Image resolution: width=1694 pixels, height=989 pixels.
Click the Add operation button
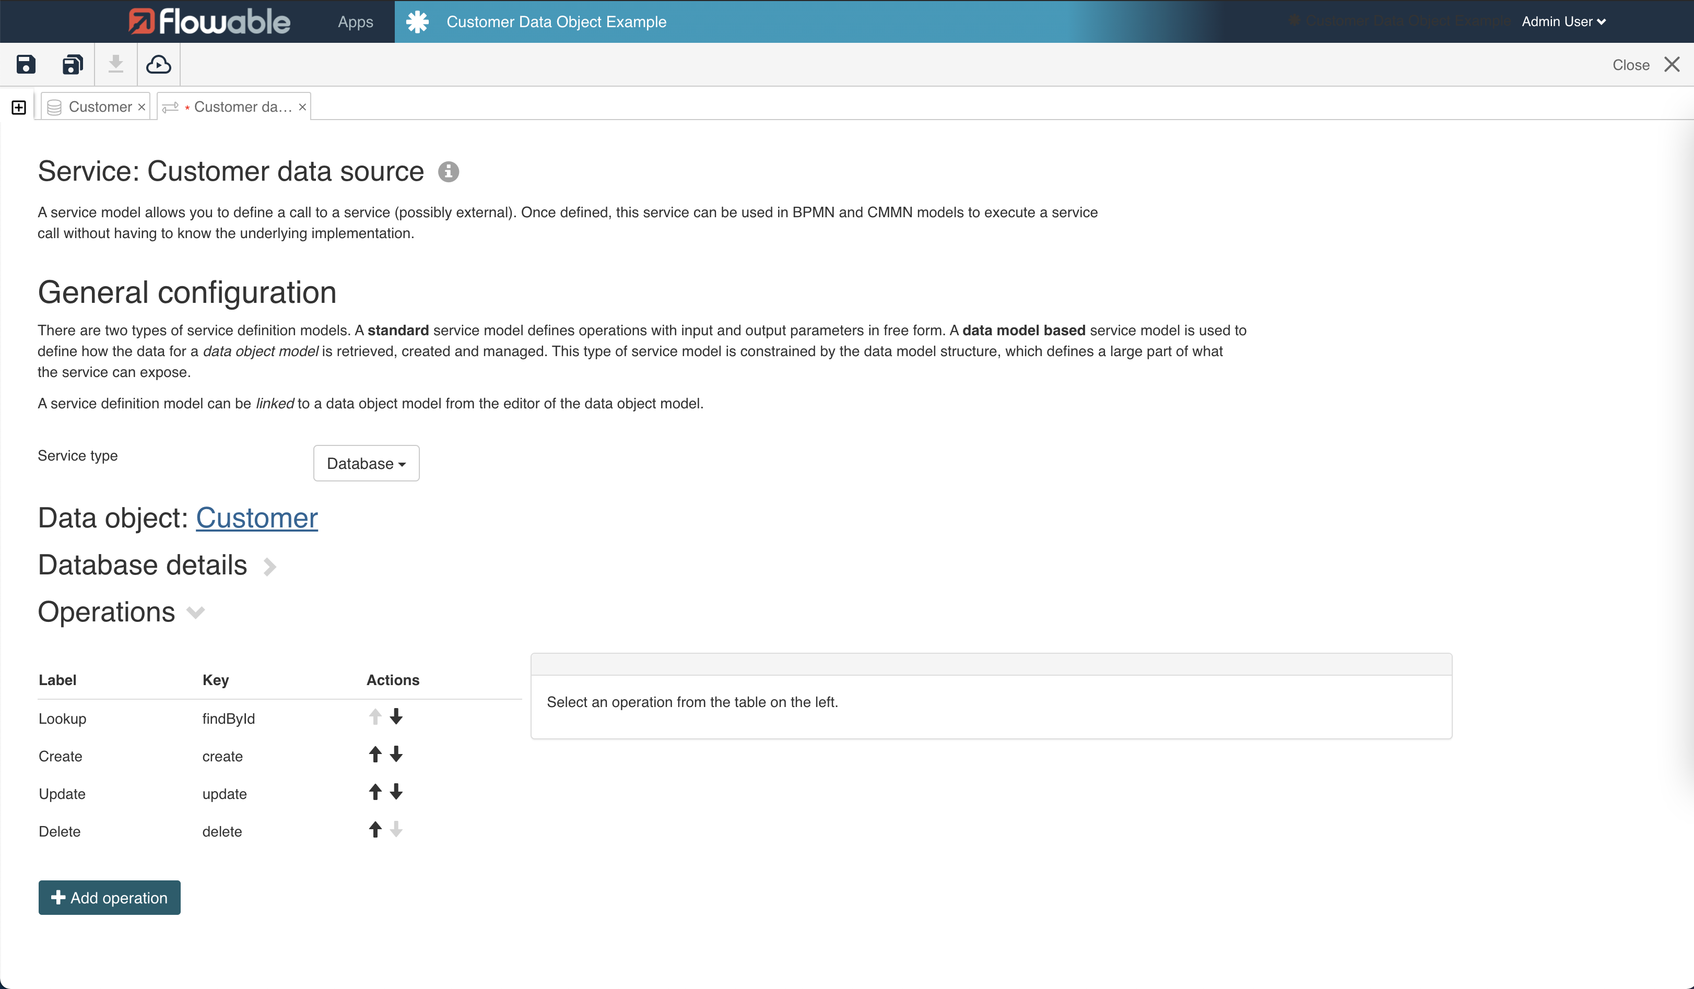(x=109, y=898)
